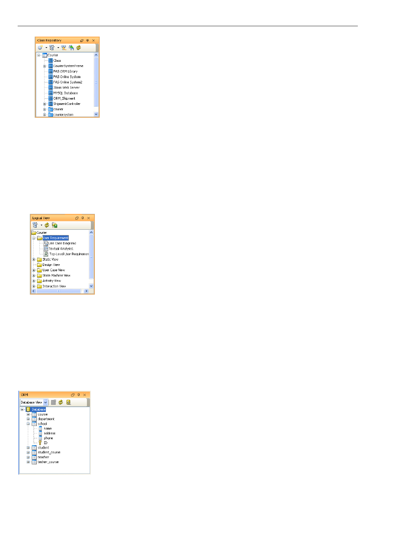This screenshot has width=394, height=557.
Task: Click the database search icon in ORM toolbar
Action: pos(68,402)
